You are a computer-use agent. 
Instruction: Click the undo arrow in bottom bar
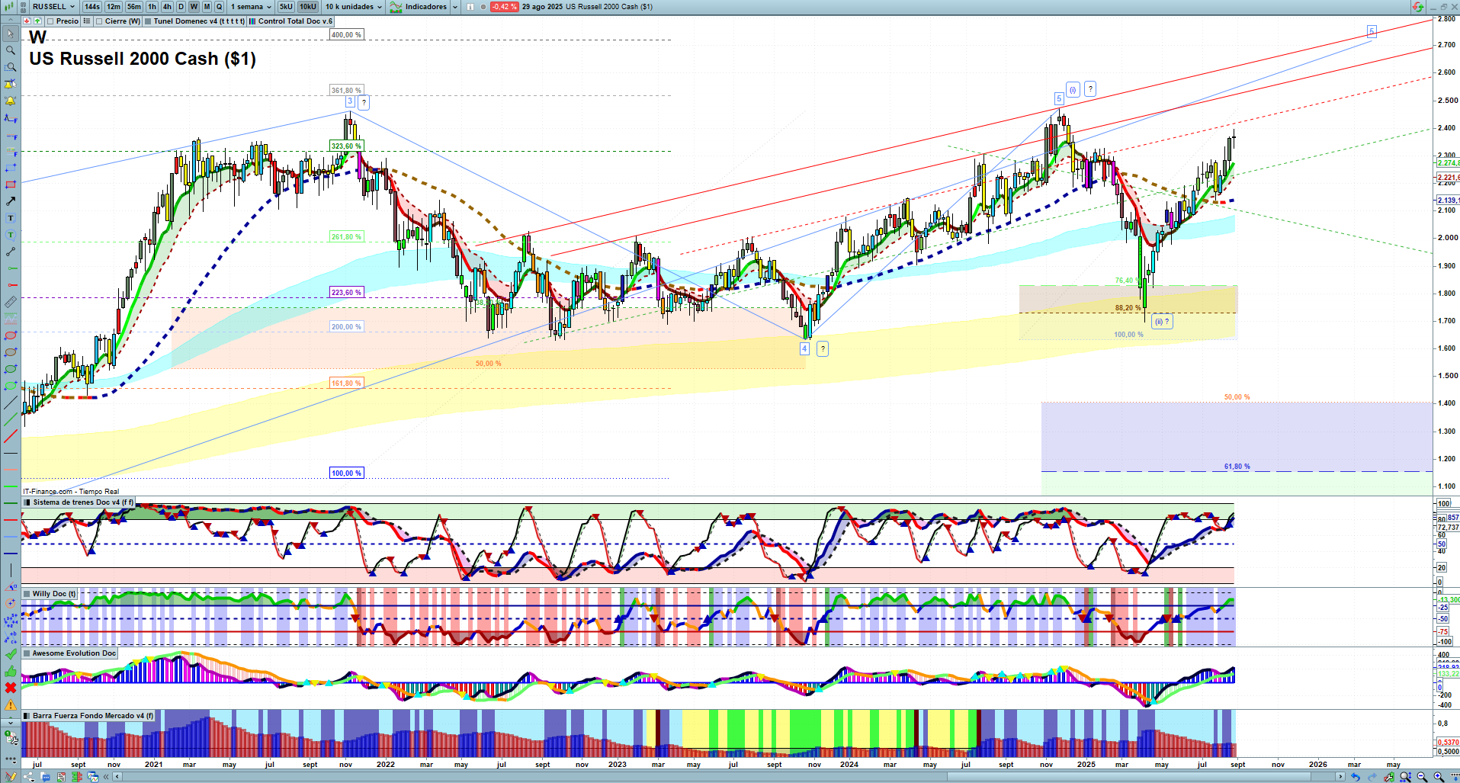point(1355,777)
